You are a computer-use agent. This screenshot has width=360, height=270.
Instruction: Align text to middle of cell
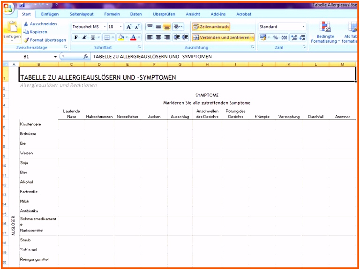[x=158, y=27]
